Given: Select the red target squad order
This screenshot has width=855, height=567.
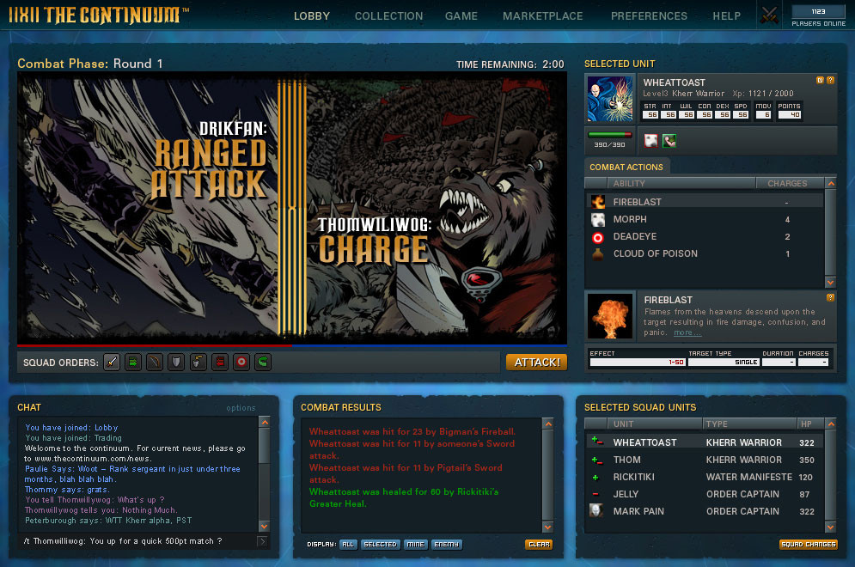Looking at the screenshot, I should tap(241, 362).
